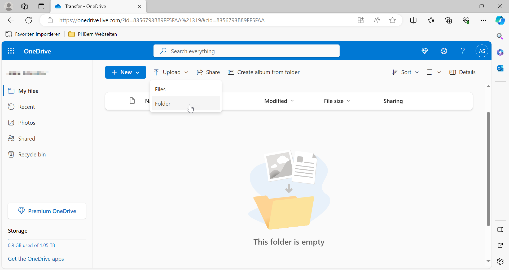Open the Help question mark icon
This screenshot has height=270, width=509.
[x=463, y=51]
